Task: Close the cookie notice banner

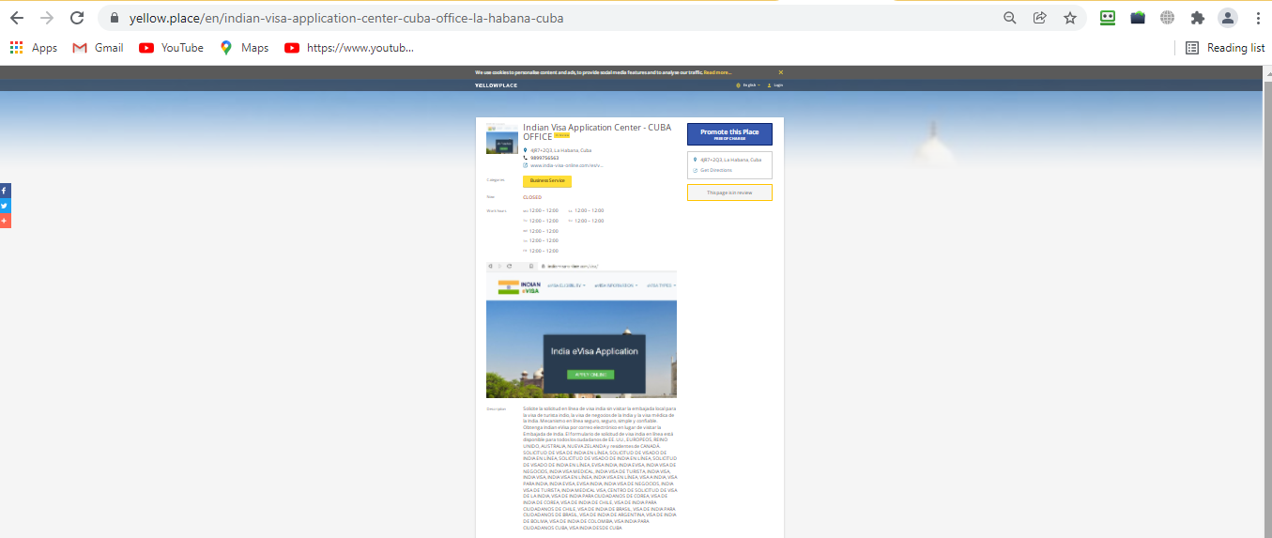Action: 780,72
